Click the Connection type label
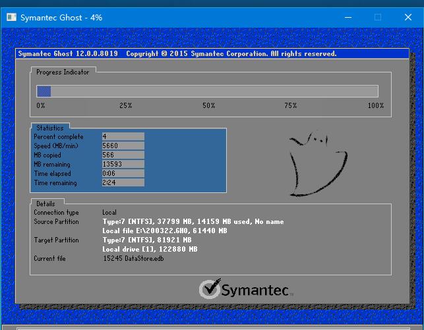 click(x=56, y=213)
